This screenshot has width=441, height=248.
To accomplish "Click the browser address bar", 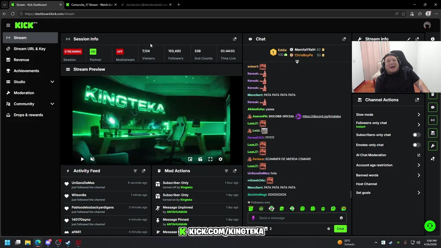I will coord(207,14).
